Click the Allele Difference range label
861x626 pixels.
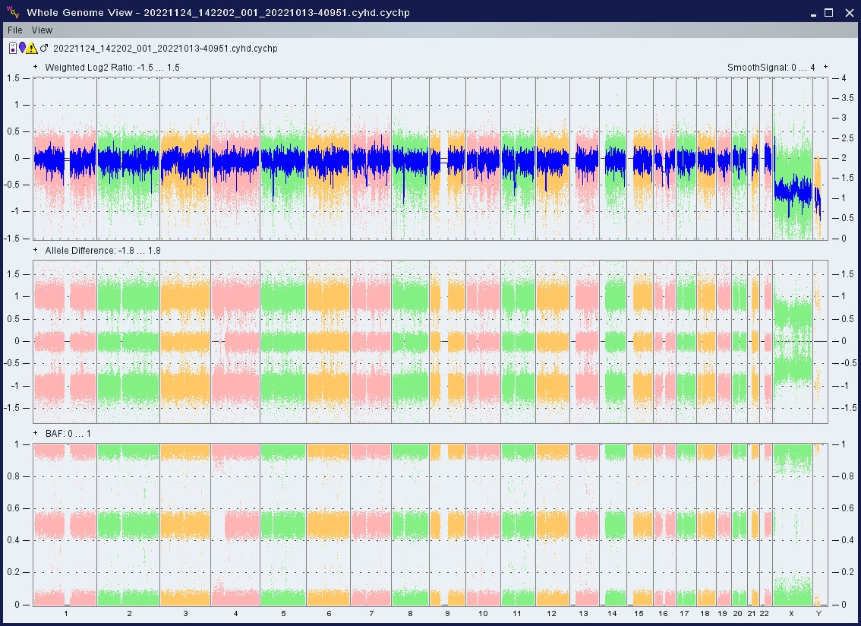pyautogui.click(x=102, y=251)
